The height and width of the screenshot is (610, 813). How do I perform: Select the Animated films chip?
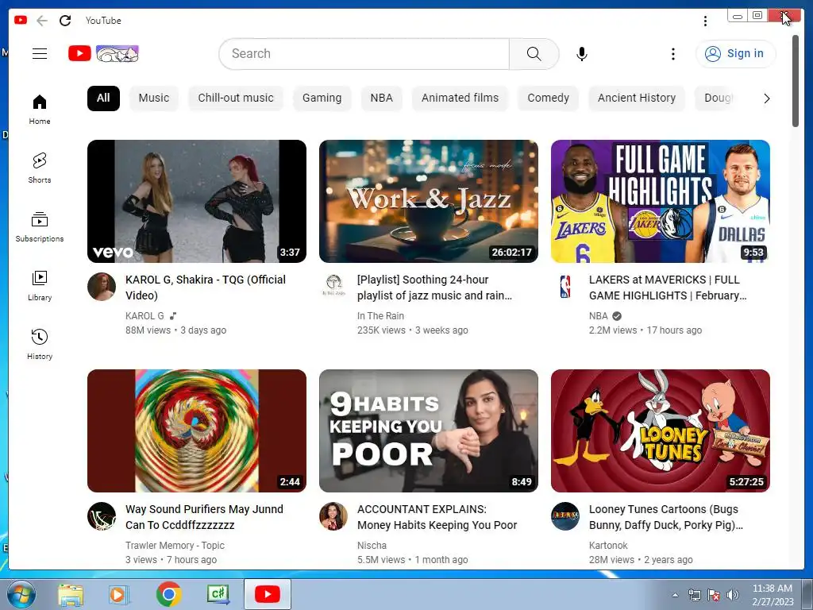[x=460, y=98]
